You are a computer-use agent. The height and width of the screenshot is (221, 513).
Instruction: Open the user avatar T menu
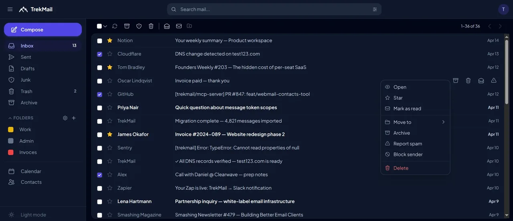pos(503,9)
